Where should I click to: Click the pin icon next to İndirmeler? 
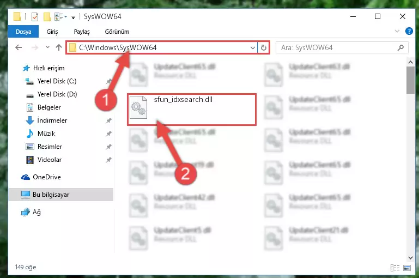108,120
